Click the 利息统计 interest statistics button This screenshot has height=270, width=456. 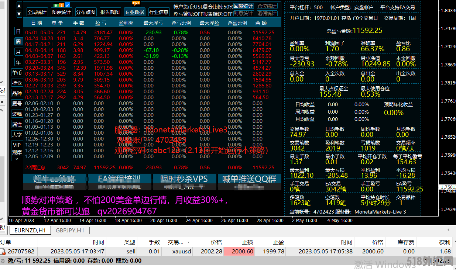244,13
